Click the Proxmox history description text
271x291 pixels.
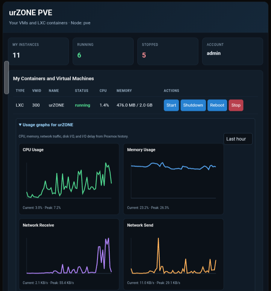pyautogui.click(x=73, y=136)
